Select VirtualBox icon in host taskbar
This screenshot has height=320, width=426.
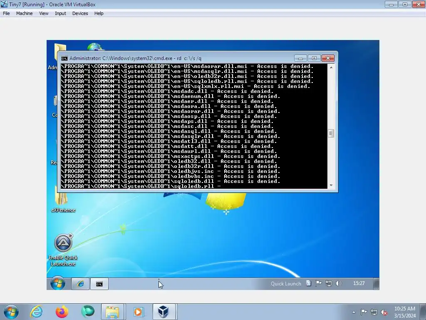(x=163, y=312)
